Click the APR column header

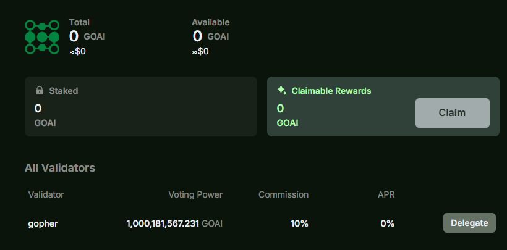tap(386, 194)
